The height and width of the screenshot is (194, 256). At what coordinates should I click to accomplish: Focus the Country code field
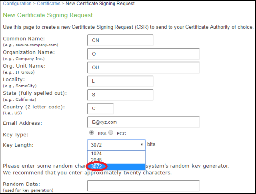pos(100,108)
